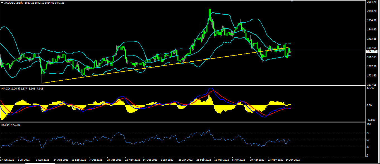
Task: Click the 2084.75 top price scale label
Action: [372, 2]
